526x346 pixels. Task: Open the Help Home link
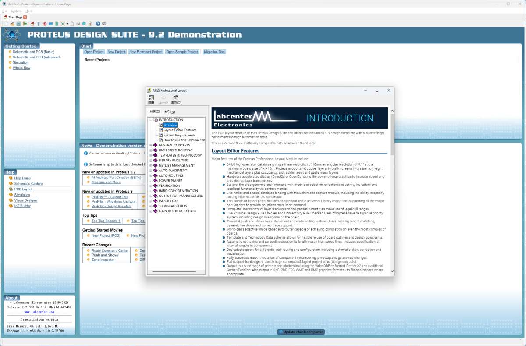coord(22,178)
